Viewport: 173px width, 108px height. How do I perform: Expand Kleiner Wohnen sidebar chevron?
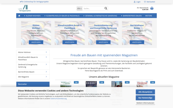(46, 52)
